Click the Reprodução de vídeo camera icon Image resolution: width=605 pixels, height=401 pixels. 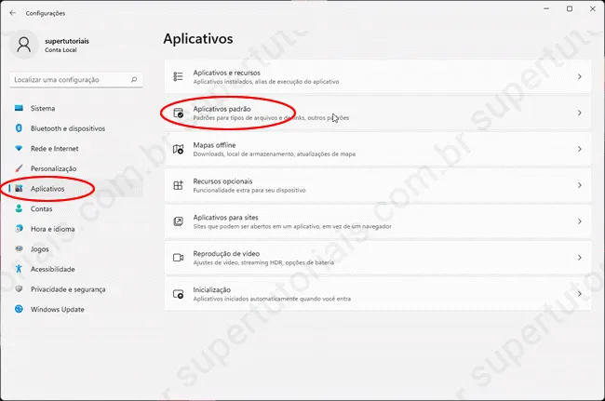(178, 258)
